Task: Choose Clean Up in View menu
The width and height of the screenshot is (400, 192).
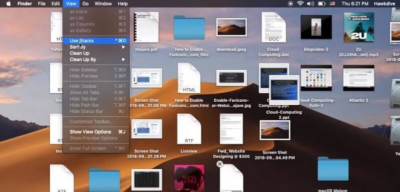Action: [96, 53]
